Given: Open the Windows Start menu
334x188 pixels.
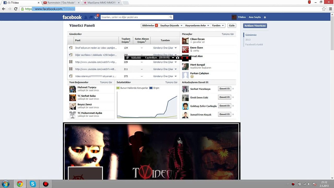Looking at the screenshot, I should [x=5, y=184].
